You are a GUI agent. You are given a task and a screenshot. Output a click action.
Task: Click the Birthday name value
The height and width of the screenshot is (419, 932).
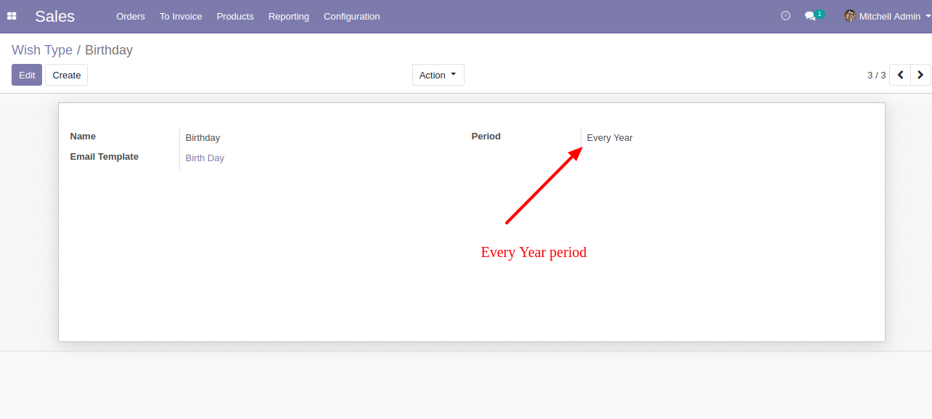(203, 137)
